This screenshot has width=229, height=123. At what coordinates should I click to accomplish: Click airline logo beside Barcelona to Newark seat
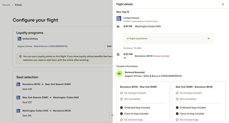click(x=18, y=84)
